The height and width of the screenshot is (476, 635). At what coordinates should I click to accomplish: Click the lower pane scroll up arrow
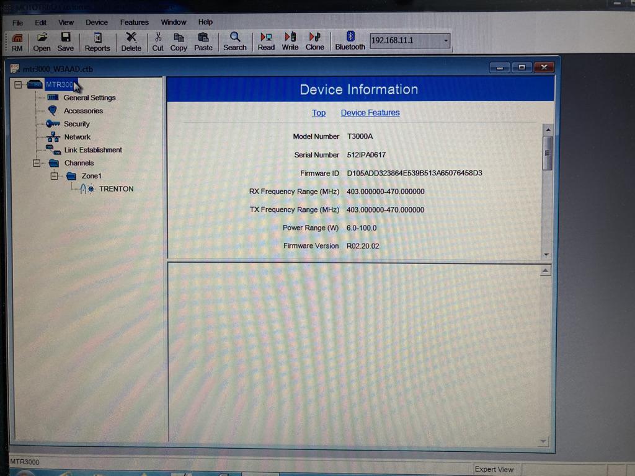(x=546, y=270)
